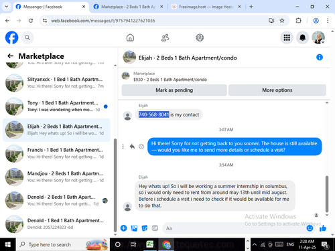335x251 pixels.
Task: Open the Windows notification center
Action: (x=325, y=245)
